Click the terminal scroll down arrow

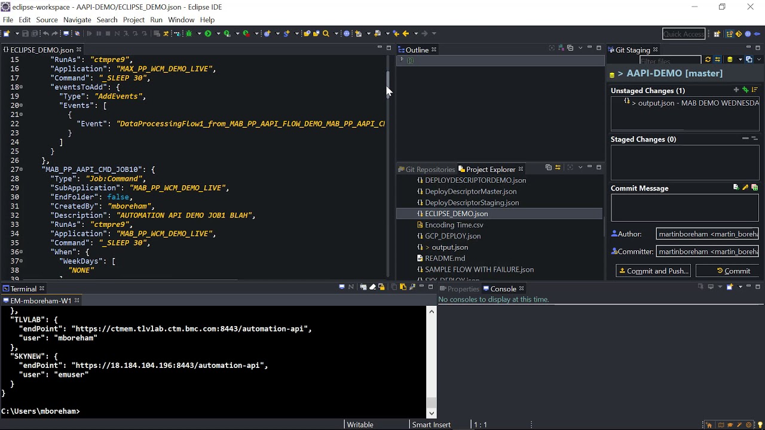pos(432,413)
